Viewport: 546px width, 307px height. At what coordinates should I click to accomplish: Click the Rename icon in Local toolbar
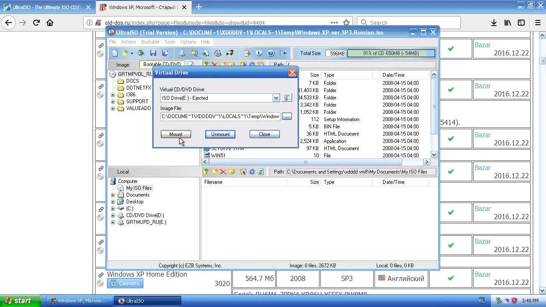pos(231,172)
